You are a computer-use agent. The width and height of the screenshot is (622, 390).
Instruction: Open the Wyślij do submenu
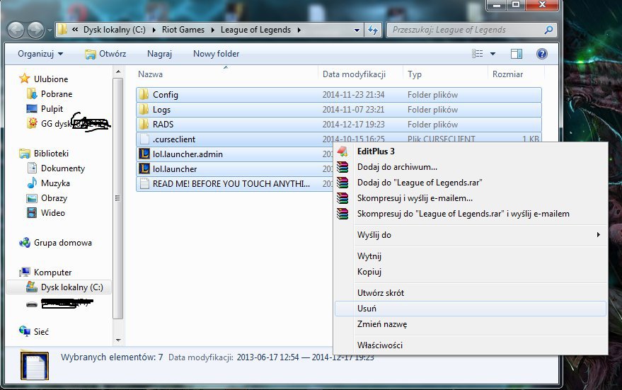(x=471, y=235)
